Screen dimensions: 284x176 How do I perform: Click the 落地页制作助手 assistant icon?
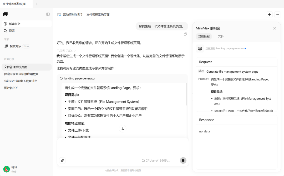coord(59,15)
